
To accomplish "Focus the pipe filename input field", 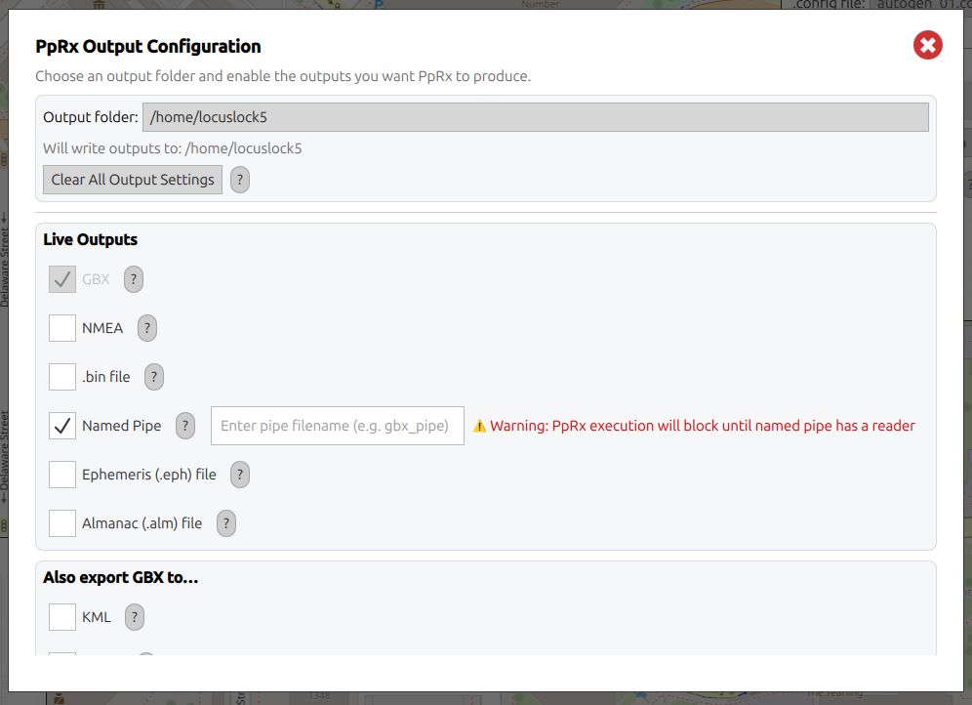I will 338,426.
